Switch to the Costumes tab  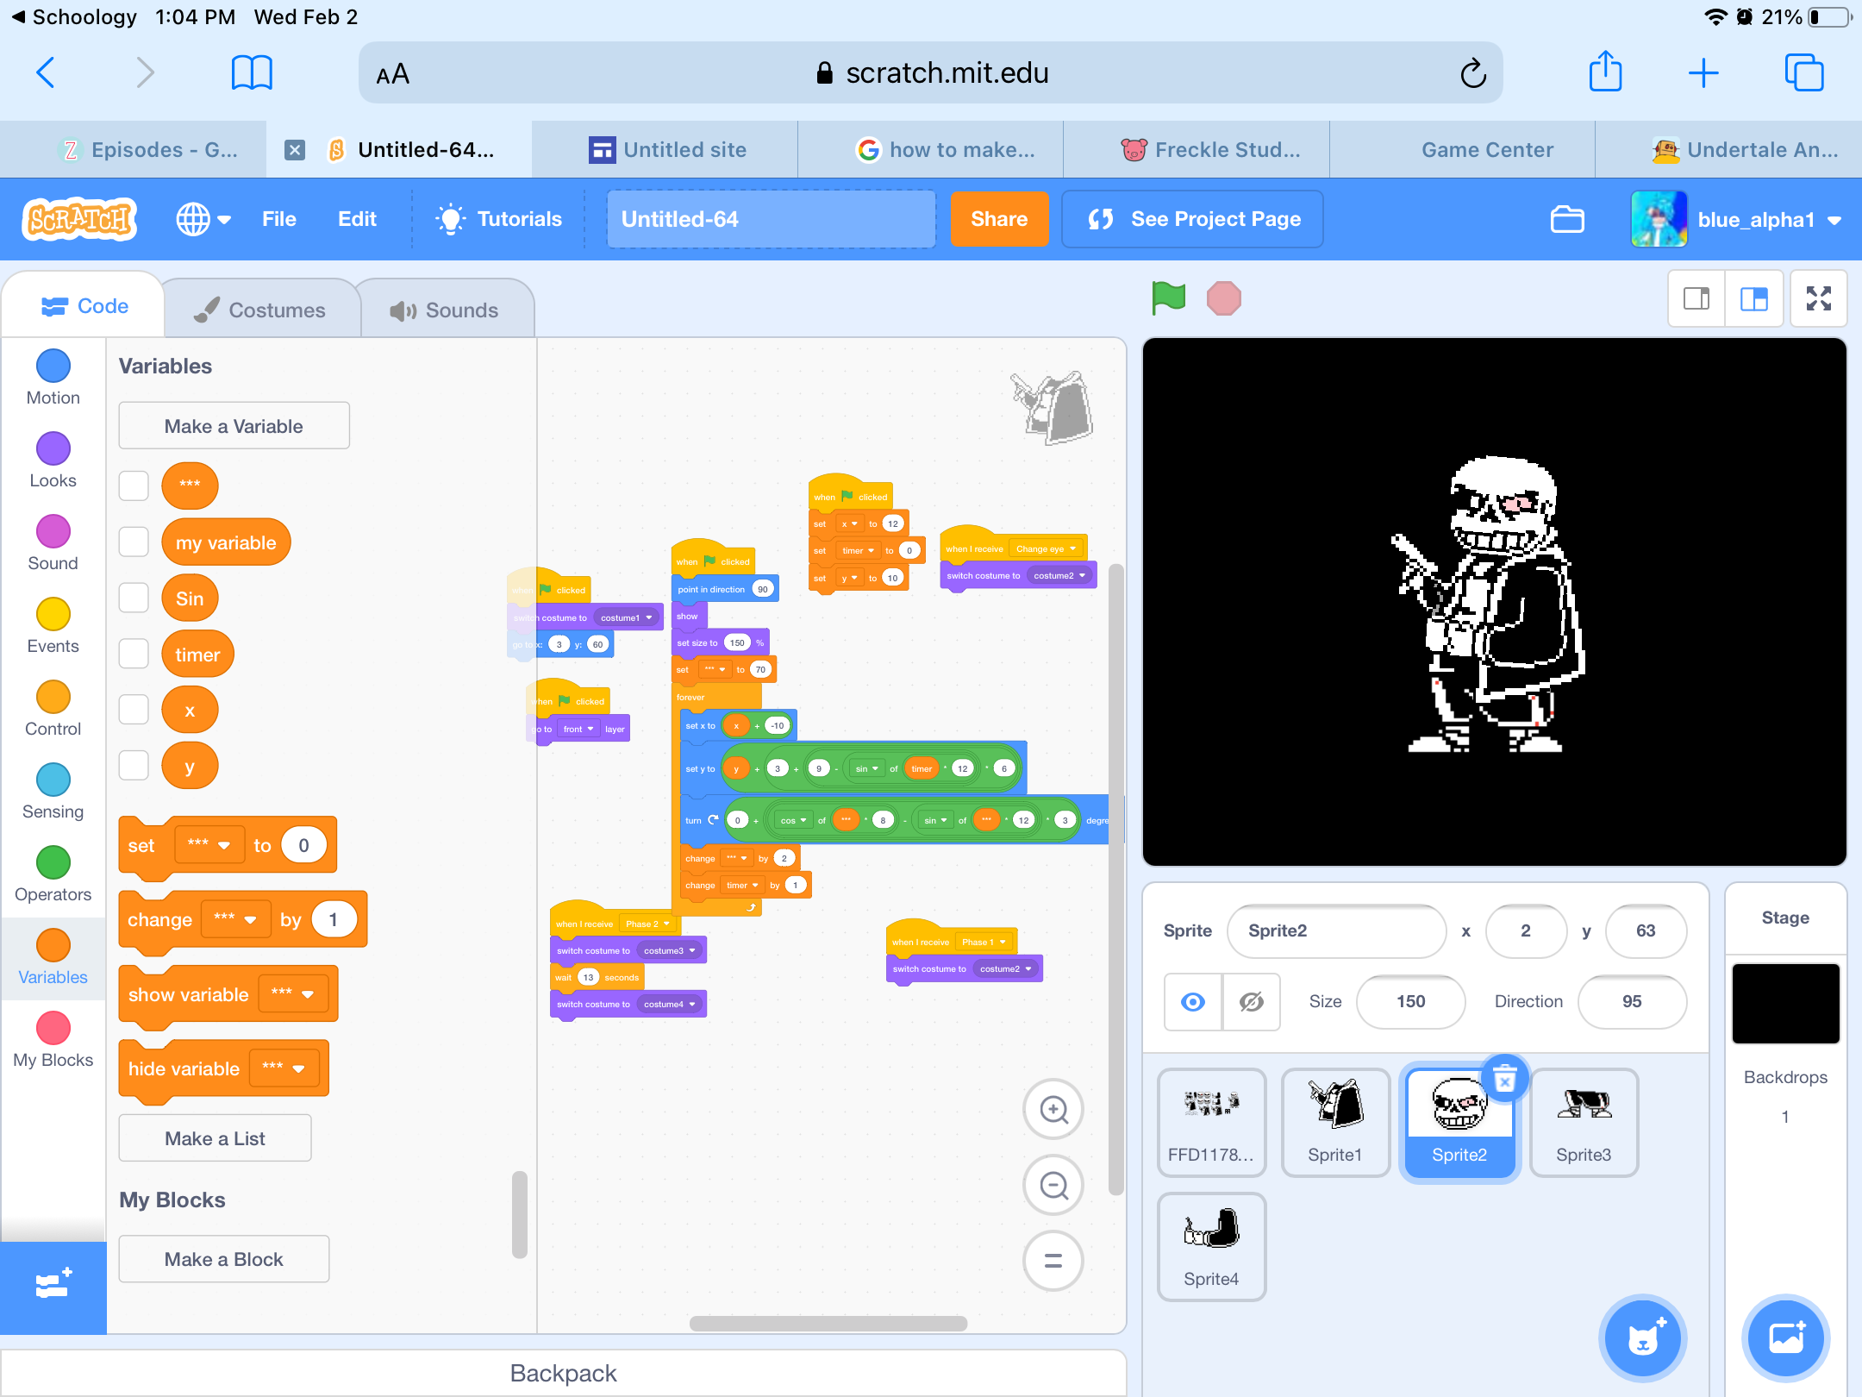pos(260,309)
